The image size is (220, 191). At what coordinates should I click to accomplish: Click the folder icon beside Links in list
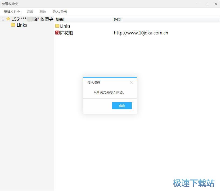57,26
